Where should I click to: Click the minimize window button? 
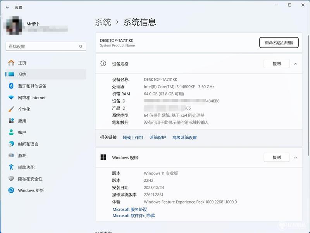[x=276, y=5]
